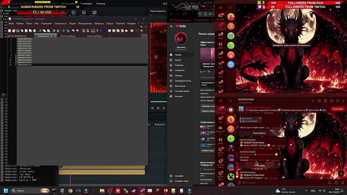Open Google Chrome from the taskbar
Viewport: 347px width, 195px height.
coord(70,191)
